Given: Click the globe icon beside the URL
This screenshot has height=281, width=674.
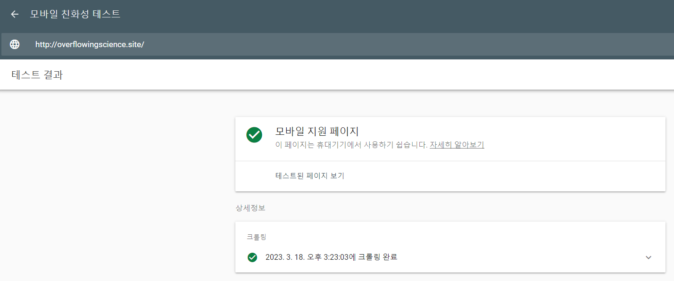Looking at the screenshot, I should pyautogui.click(x=15, y=44).
